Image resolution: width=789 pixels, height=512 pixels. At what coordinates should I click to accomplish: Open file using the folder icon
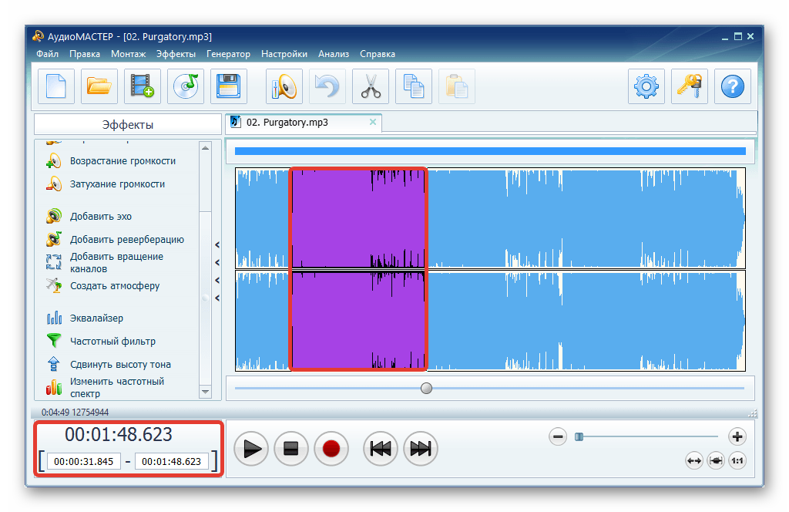click(x=99, y=86)
